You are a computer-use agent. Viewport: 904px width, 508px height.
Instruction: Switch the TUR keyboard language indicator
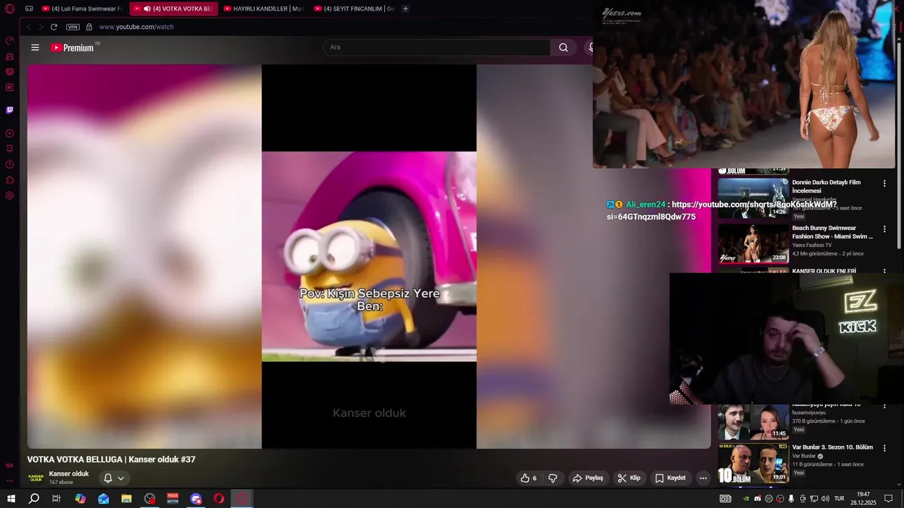840,499
